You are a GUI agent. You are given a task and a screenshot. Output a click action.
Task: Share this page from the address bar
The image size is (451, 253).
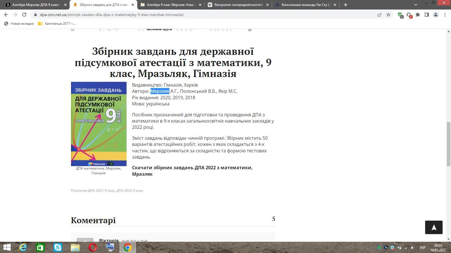(379, 15)
